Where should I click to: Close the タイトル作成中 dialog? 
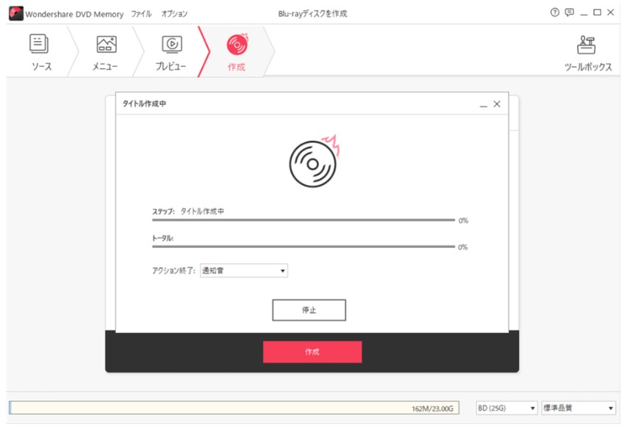point(497,104)
